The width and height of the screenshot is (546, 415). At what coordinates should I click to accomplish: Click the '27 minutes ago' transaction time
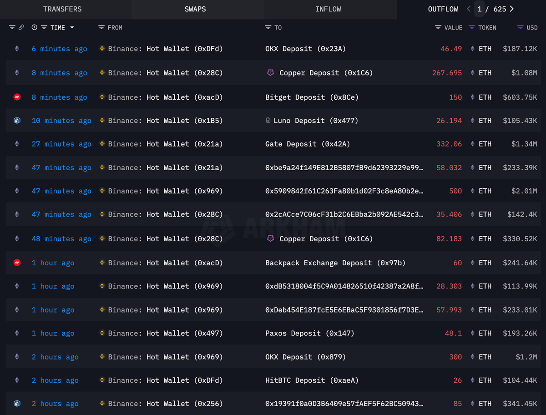61,144
